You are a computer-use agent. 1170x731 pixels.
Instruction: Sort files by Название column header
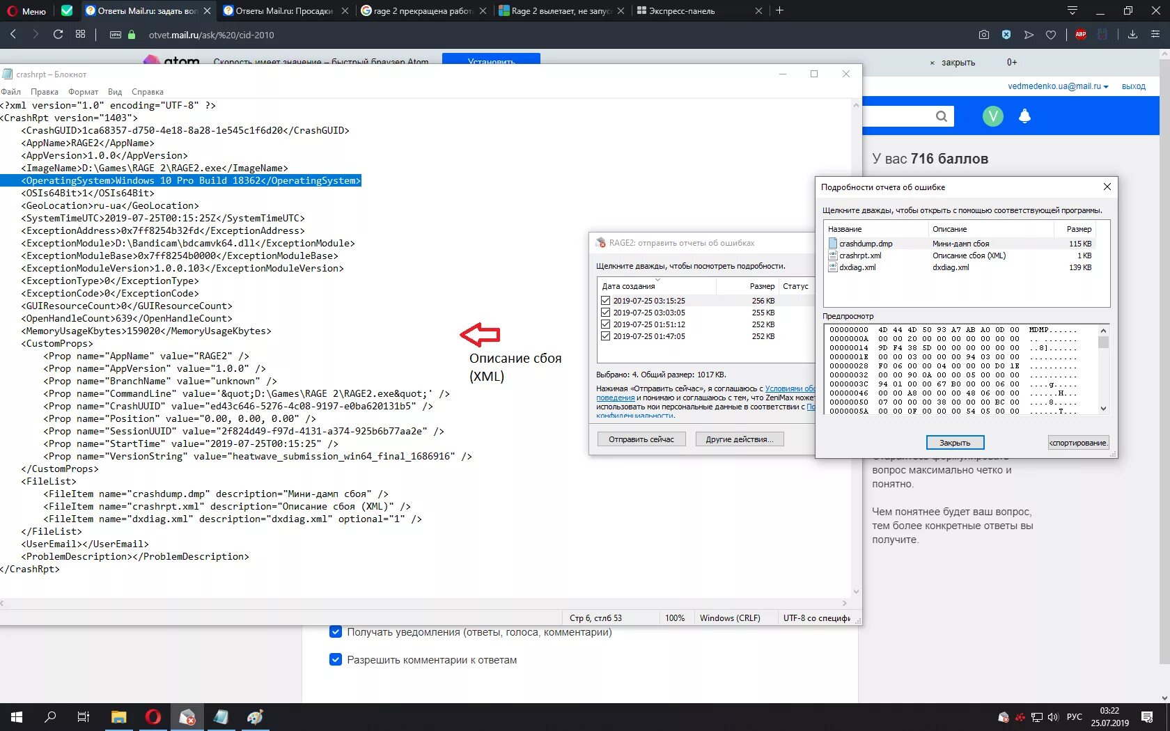[876, 229]
